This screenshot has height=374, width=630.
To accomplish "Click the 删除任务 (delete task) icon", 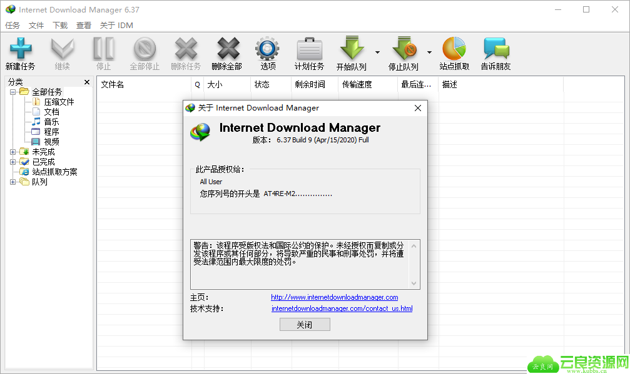I will 186,49.
